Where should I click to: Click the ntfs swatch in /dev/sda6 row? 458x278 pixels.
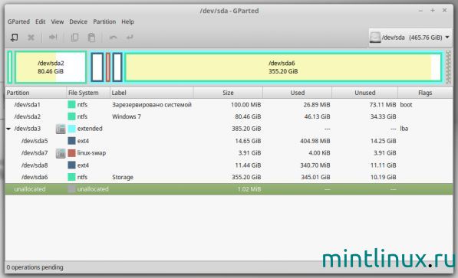pos(71,177)
